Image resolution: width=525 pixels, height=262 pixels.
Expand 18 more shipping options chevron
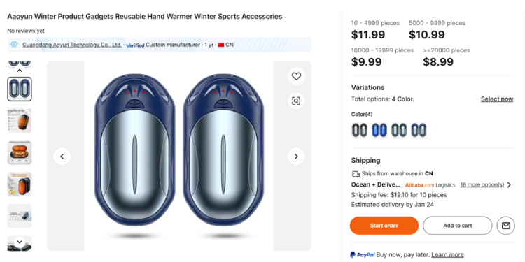click(509, 185)
